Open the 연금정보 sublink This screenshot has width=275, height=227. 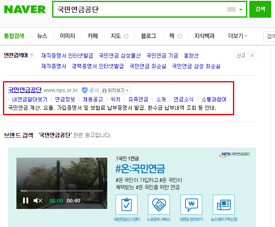pos(65,99)
